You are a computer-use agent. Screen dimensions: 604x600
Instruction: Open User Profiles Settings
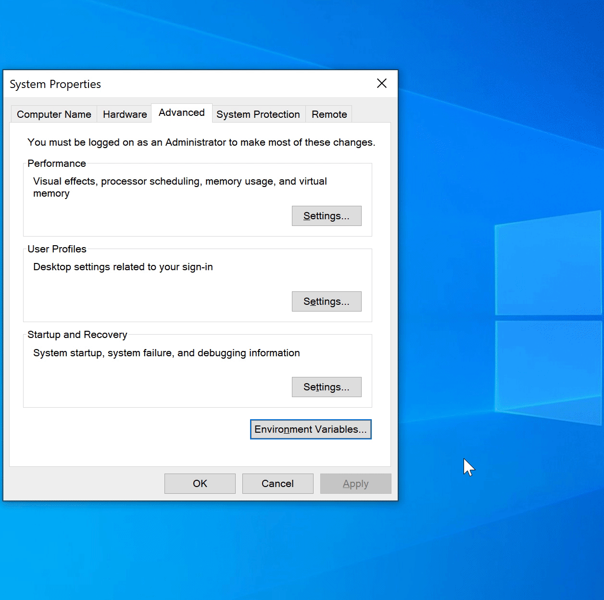coord(326,301)
